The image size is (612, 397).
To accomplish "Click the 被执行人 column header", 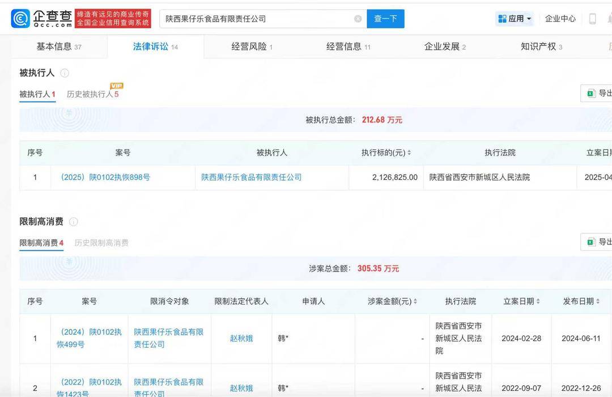I will point(271,153).
